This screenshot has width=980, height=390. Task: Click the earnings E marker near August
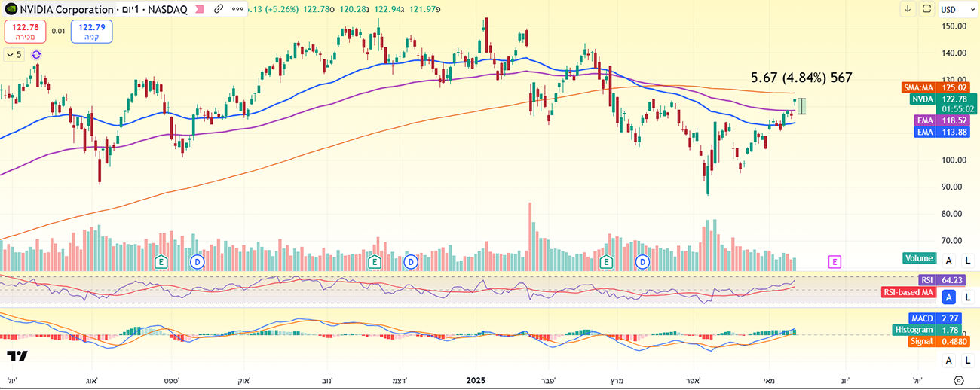point(161,261)
